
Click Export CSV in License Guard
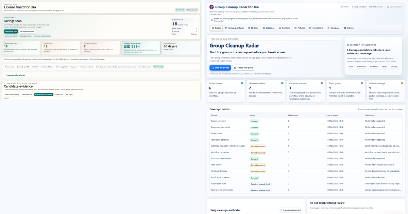pos(59,94)
